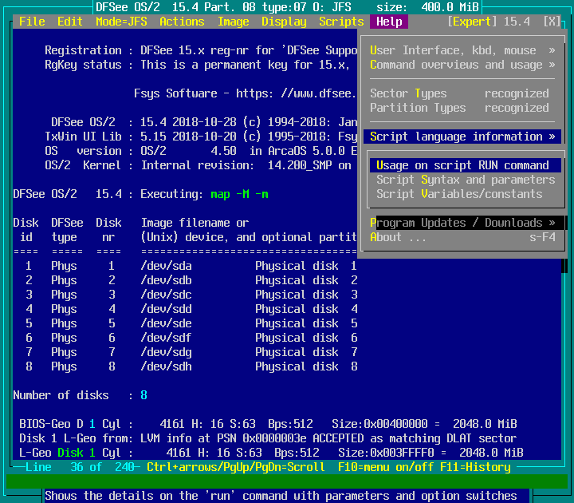574x503 pixels.
Task: Choose Script Variables/constants
Action: click(x=466, y=194)
